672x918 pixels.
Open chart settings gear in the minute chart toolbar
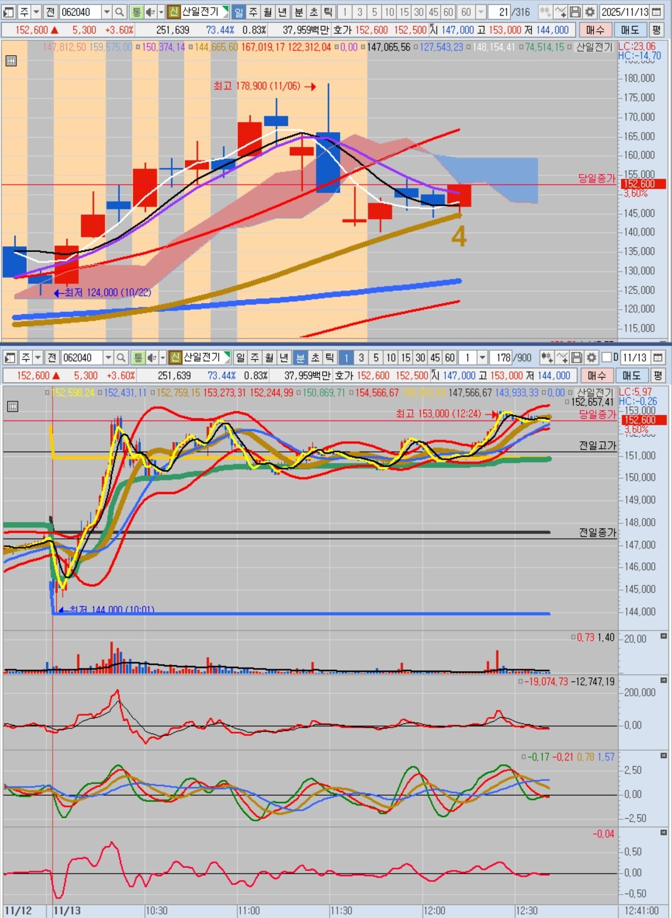(x=591, y=357)
